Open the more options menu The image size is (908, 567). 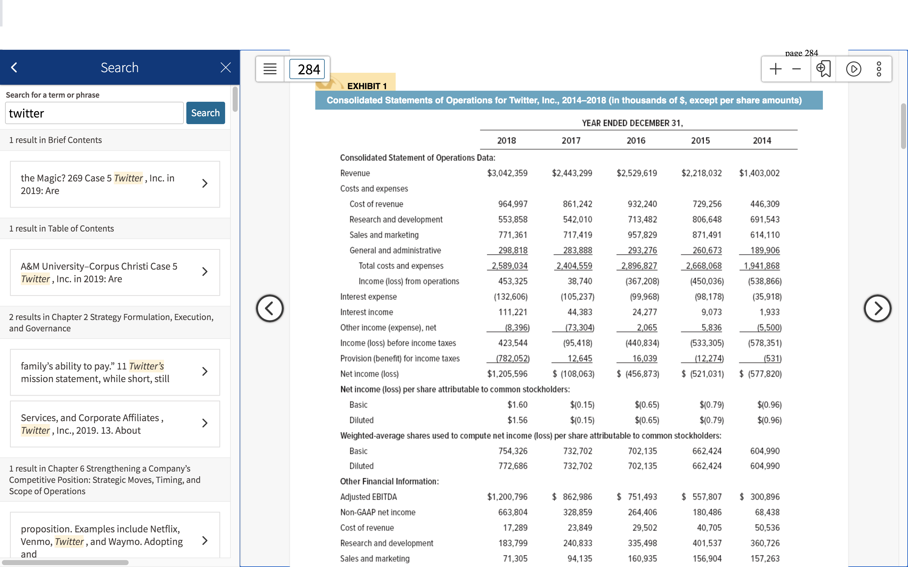coord(879,69)
